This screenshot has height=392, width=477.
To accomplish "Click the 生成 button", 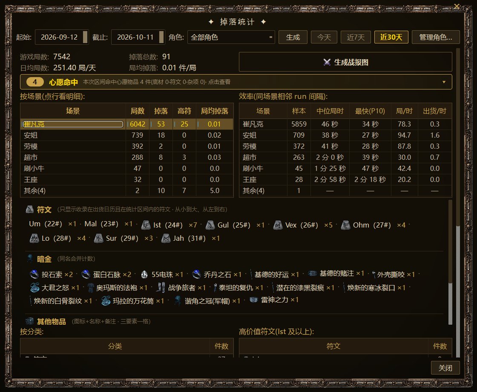I will point(293,37).
